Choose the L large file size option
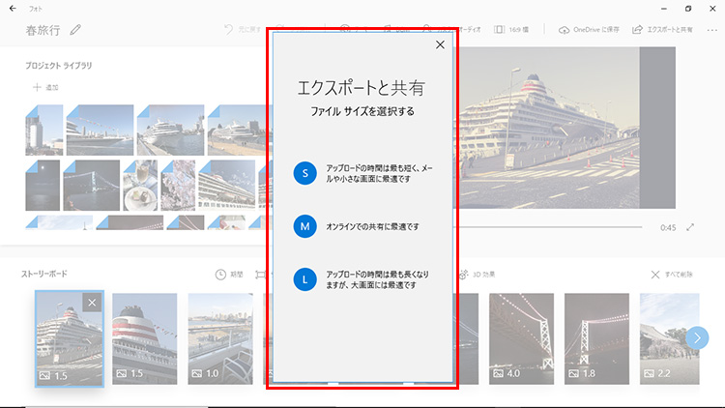The image size is (725, 408). click(x=304, y=280)
